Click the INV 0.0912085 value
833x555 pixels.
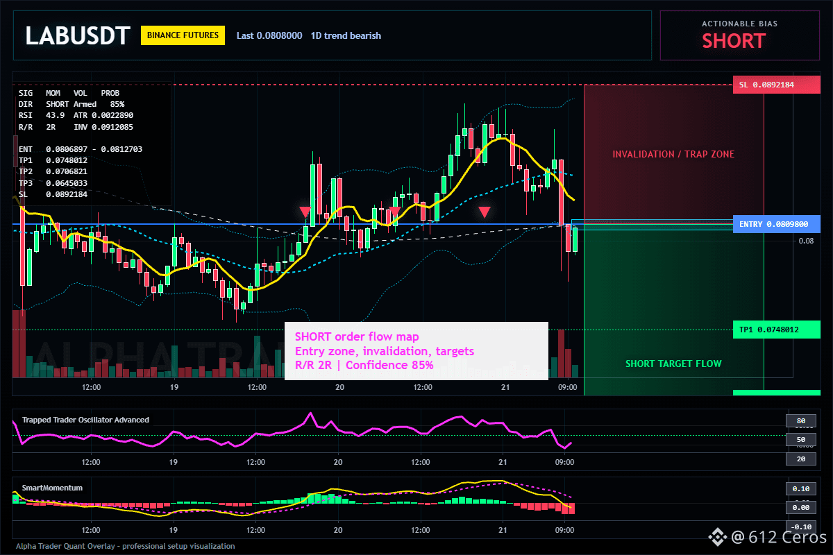point(103,127)
